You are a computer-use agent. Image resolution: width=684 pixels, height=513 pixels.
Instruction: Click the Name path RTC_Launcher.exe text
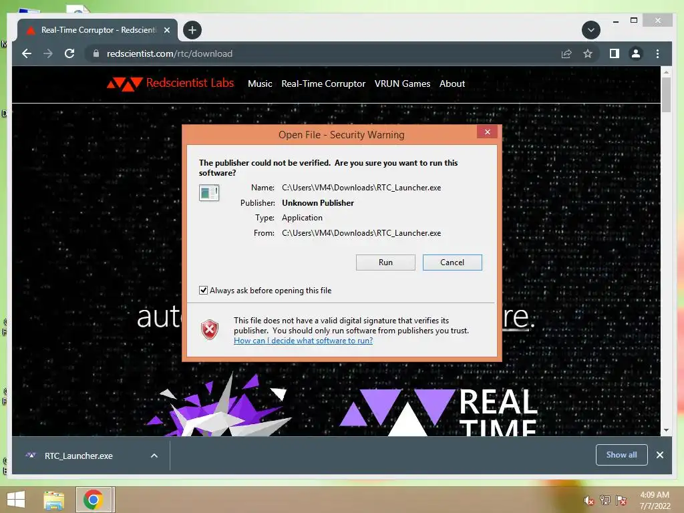pos(361,188)
